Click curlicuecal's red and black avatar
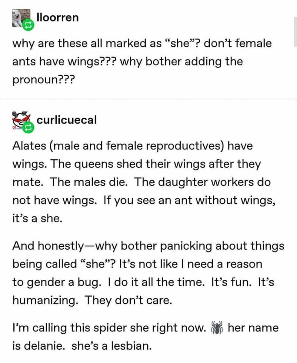297x363 pixels. click(20, 118)
